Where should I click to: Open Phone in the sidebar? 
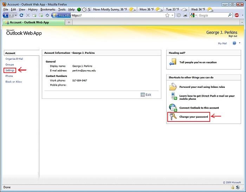point(9,76)
